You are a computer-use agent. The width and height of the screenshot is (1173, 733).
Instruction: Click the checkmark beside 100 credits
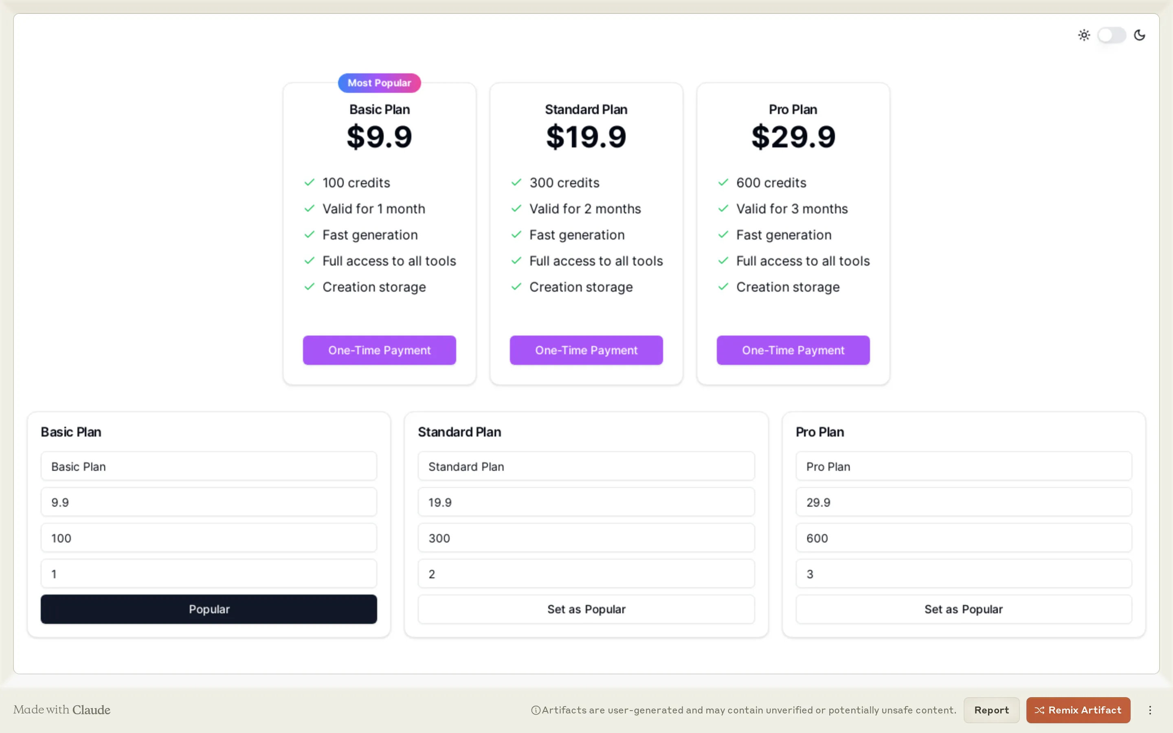[x=309, y=182]
